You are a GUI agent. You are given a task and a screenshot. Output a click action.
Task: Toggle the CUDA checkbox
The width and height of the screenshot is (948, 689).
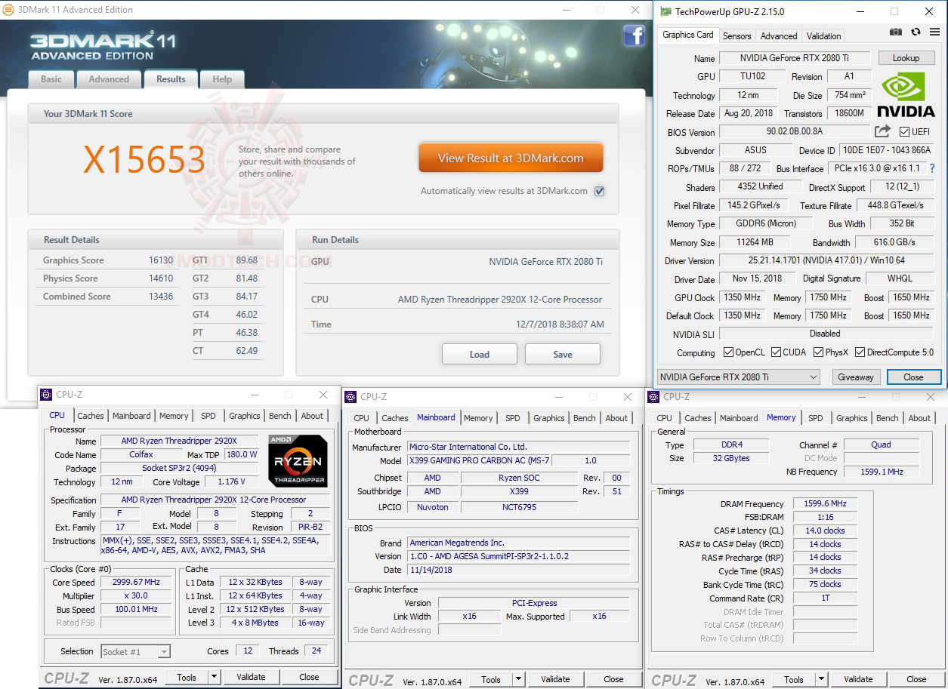[x=775, y=352]
